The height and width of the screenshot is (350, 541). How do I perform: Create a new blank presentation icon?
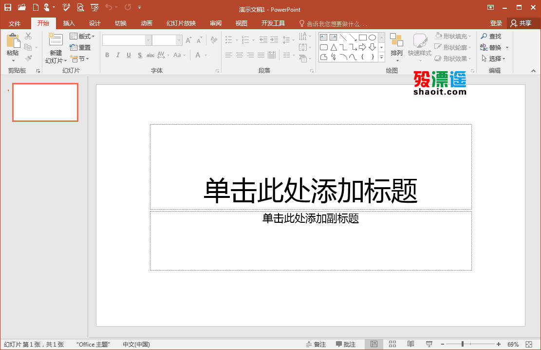click(36, 7)
